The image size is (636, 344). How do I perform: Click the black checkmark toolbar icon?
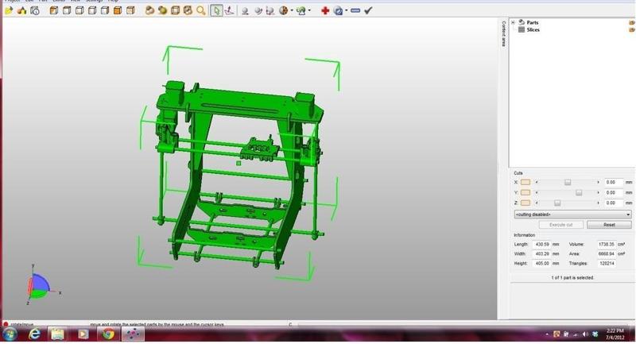pos(368,11)
